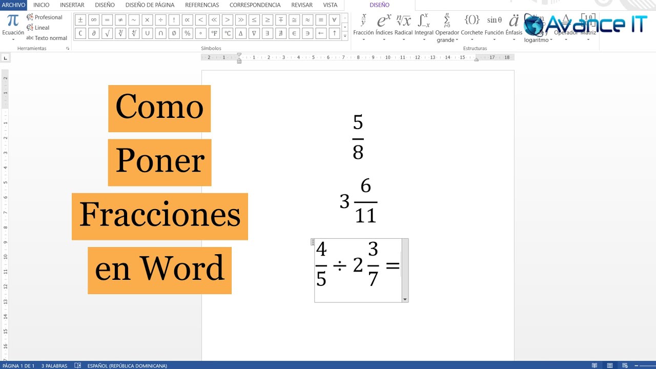Insert the greater-than-or-equal ≥ symbol
Screen dimensions: 656x369
tap(267, 20)
